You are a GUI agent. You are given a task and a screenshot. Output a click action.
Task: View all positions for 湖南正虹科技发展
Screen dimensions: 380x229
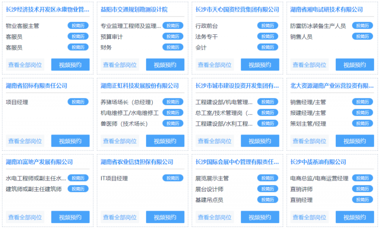120,141
